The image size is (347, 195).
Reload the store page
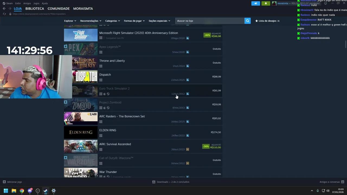pyautogui.click(x=4, y=14)
